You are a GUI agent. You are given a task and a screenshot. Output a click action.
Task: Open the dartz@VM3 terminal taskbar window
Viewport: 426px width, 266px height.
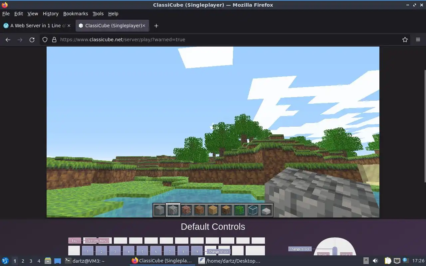[96, 261]
